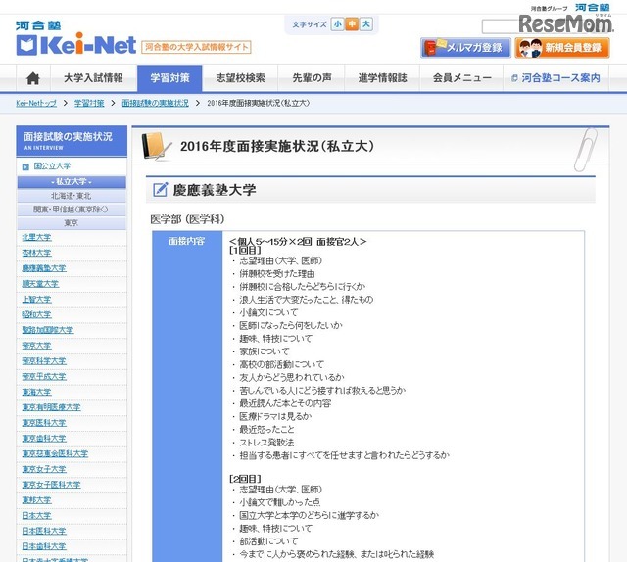627x562 pixels.
Task: Open 北里大学 link
Action: click(x=36, y=238)
